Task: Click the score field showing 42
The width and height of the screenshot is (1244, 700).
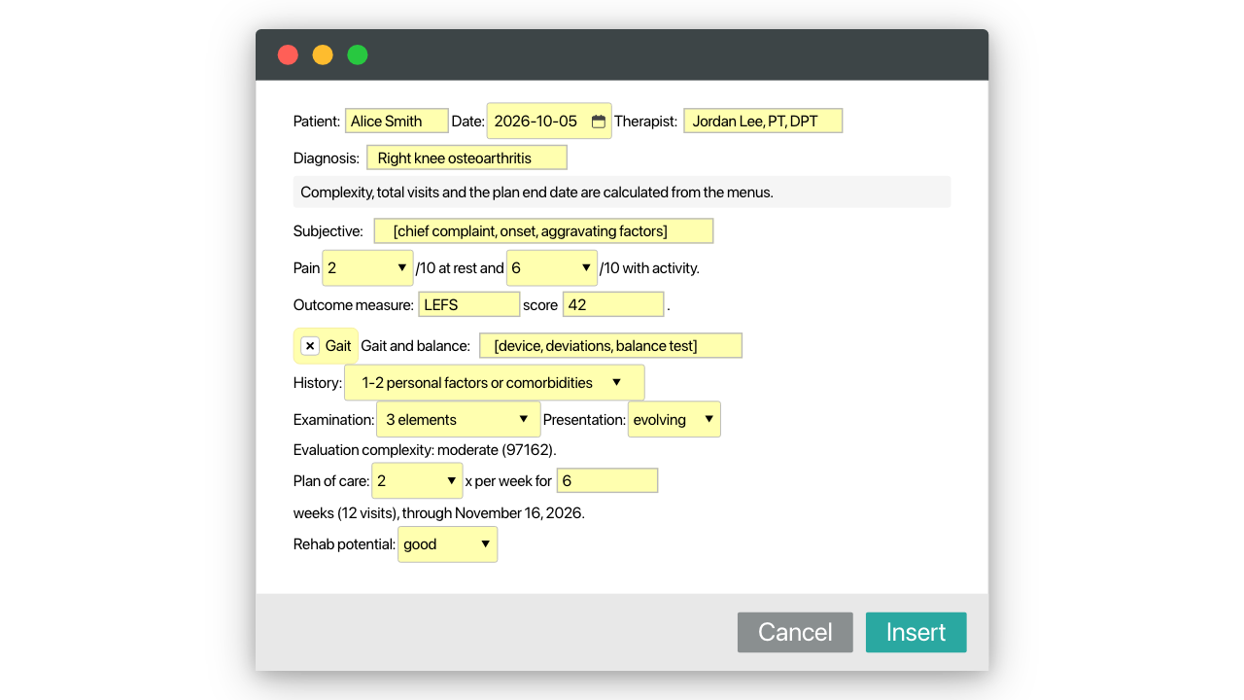Action: coord(613,304)
